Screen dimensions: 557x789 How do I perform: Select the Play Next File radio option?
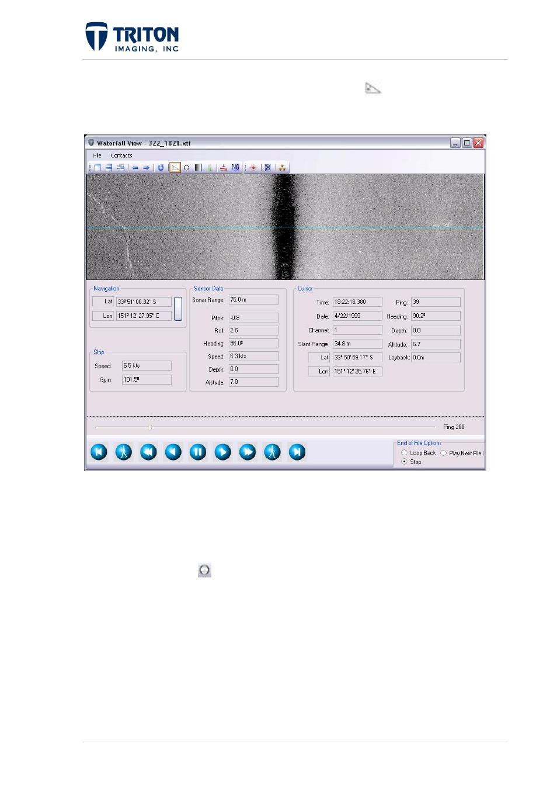[444, 453]
